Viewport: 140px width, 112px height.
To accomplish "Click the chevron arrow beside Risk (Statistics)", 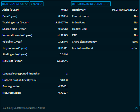I will tap(26, 4).
